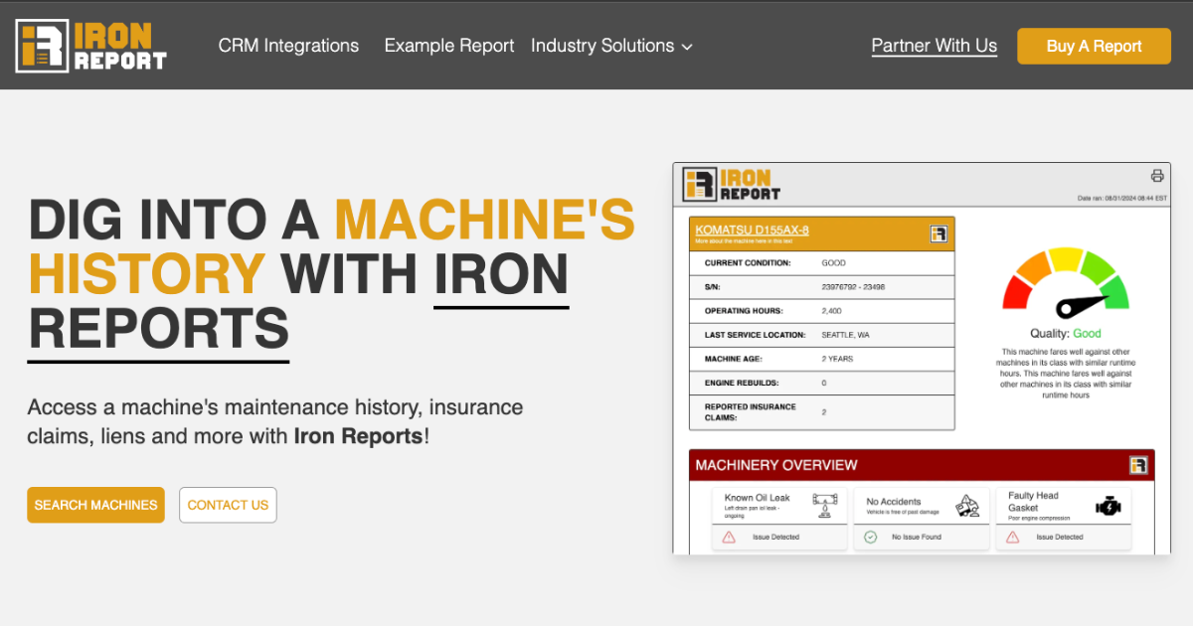The image size is (1193, 626).
Task: Click the Faulty Head Gasket engine icon
Action: [1109, 505]
